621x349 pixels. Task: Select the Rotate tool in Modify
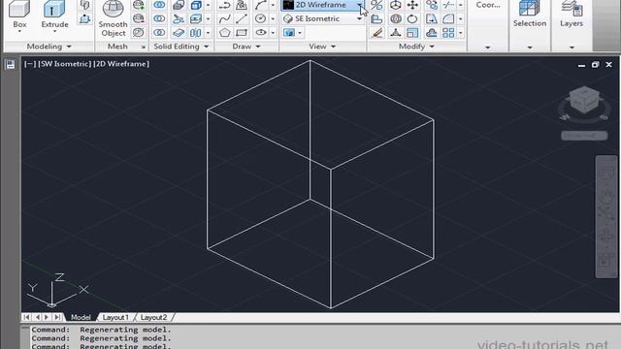[412, 18]
